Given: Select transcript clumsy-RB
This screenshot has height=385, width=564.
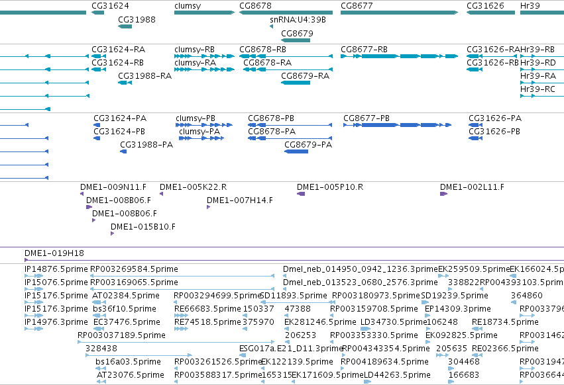Looking at the screenshot, I should tap(204, 56).
